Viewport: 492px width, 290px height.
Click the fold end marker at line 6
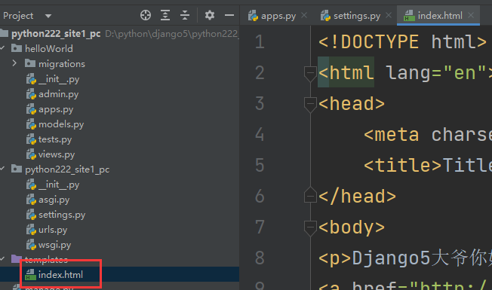310,196
